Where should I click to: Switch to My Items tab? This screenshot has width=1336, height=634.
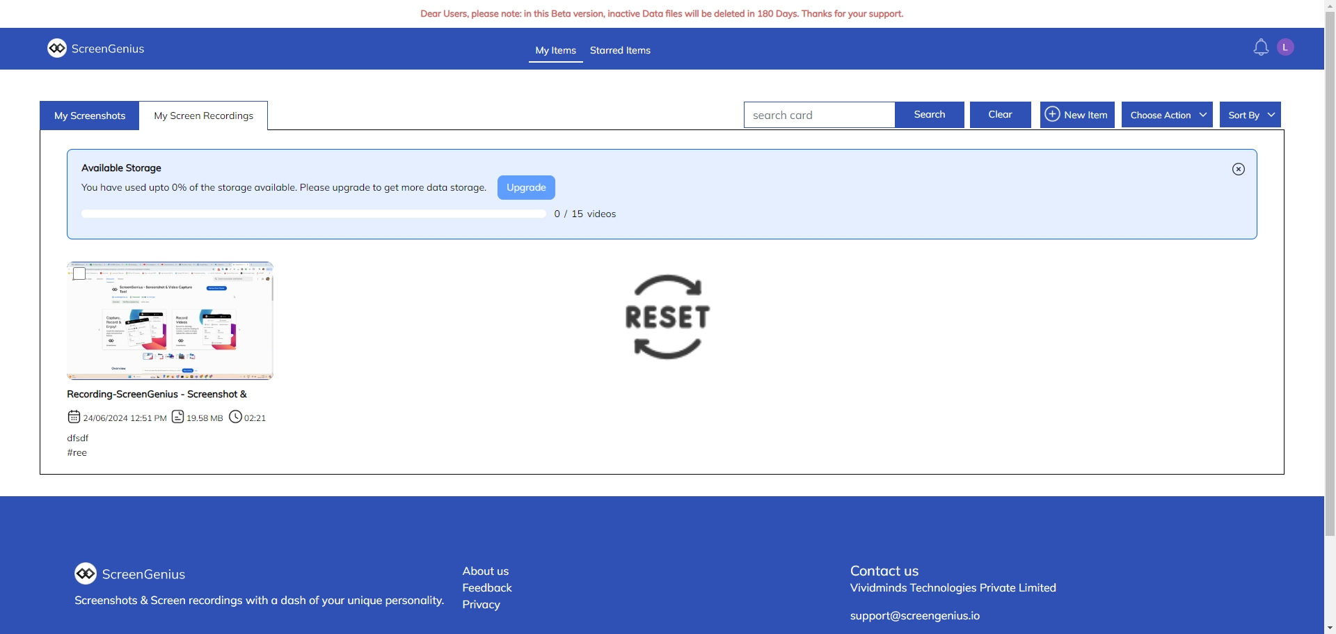point(556,50)
